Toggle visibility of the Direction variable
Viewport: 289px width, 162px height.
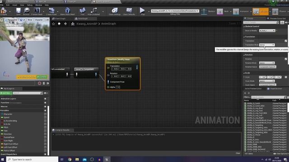45,134
